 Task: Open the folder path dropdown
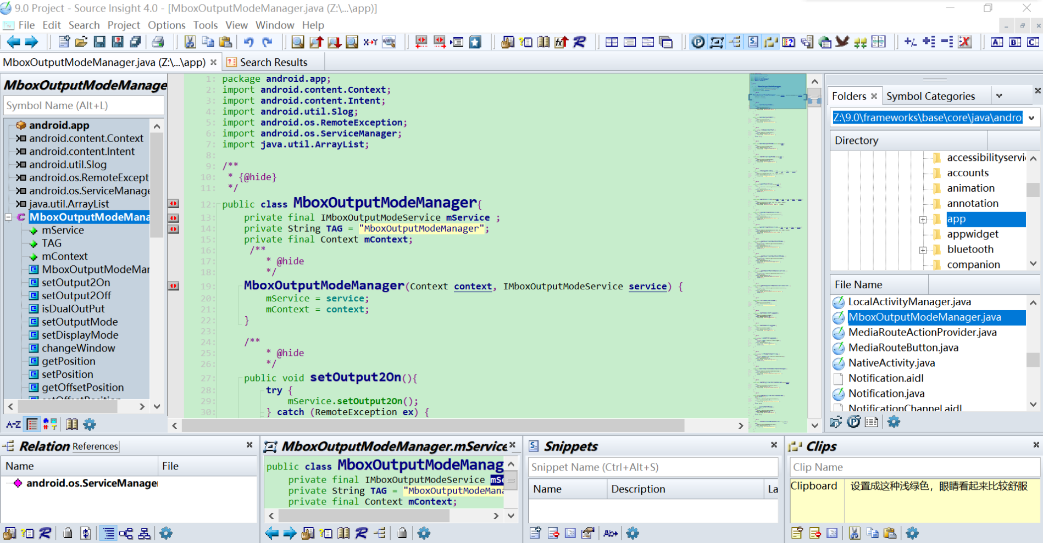click(x=1031, y=117)
